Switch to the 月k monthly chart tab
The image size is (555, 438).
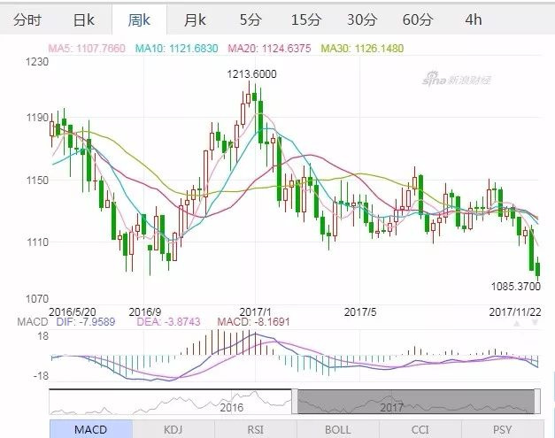195,19
